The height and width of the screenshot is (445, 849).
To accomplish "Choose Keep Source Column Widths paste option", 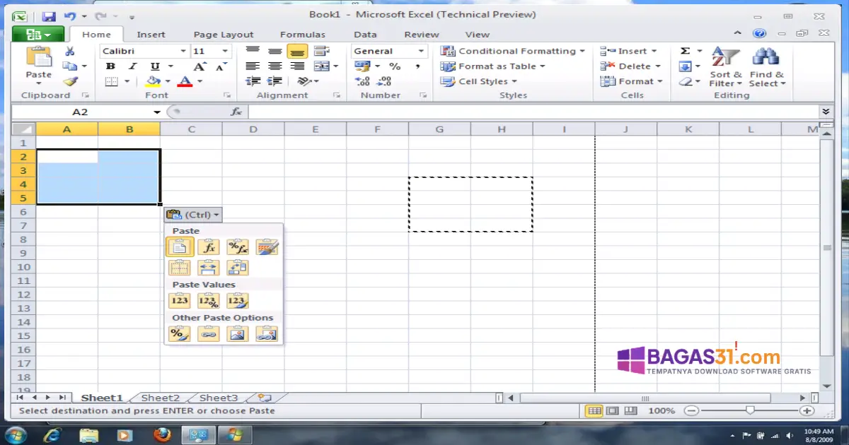I will click(x=208, y=268).
